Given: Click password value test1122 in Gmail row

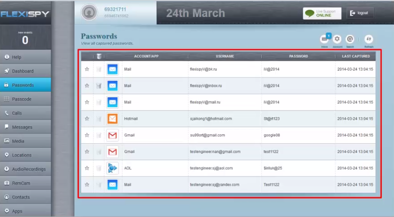Looking at the screenshot, I should [x=271, y=152].
